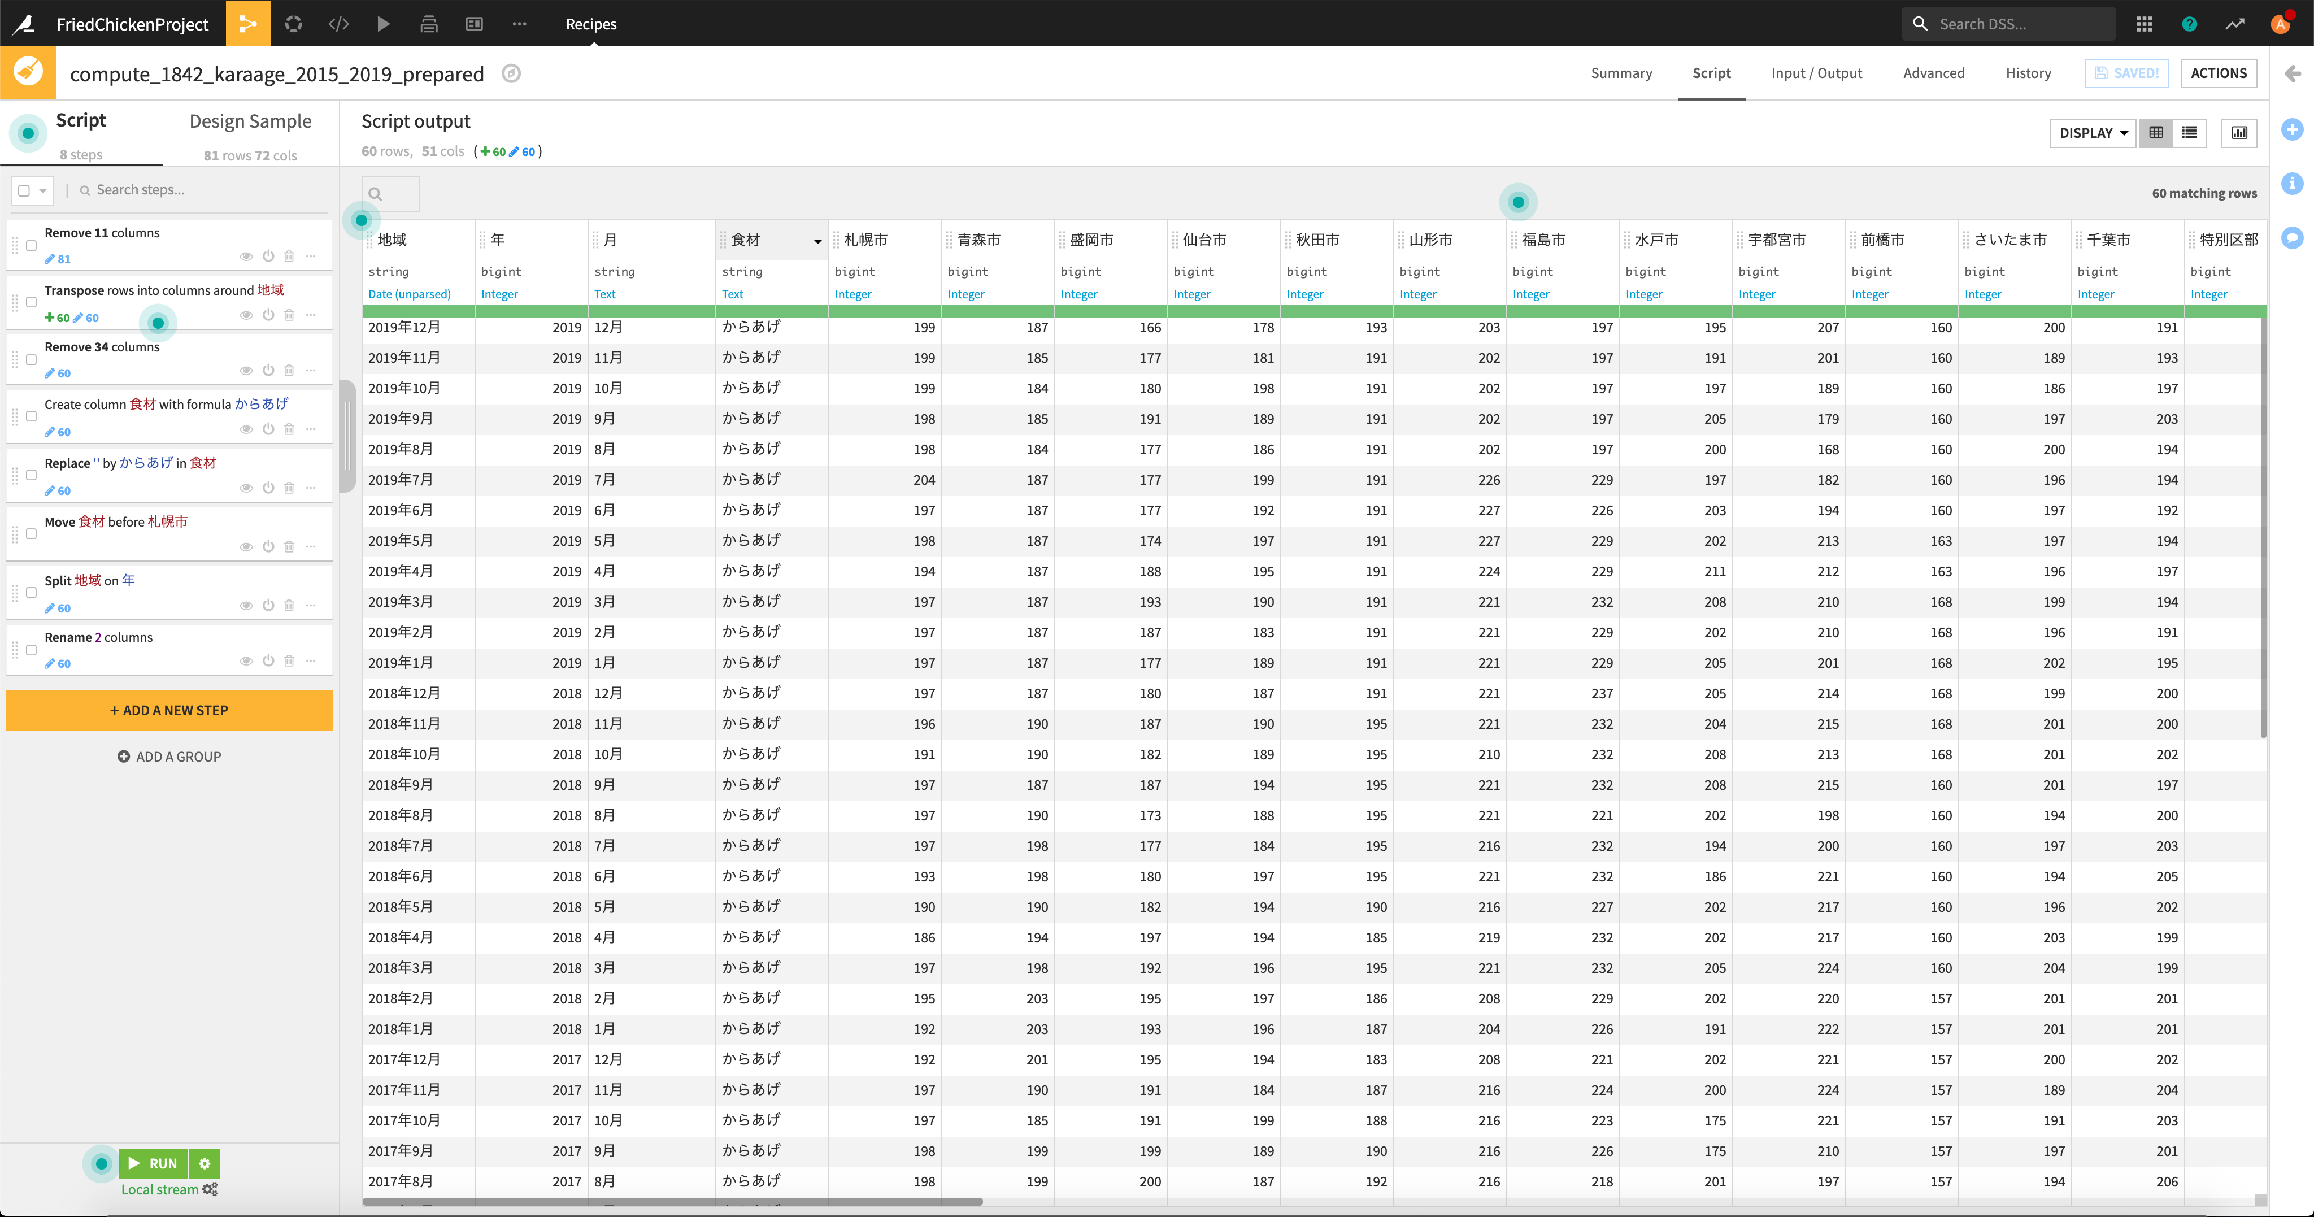The width and height of the screenshot is (2314, 1217).
Task: Delete the Remove 11 columns step
Action: click(289, 257)
